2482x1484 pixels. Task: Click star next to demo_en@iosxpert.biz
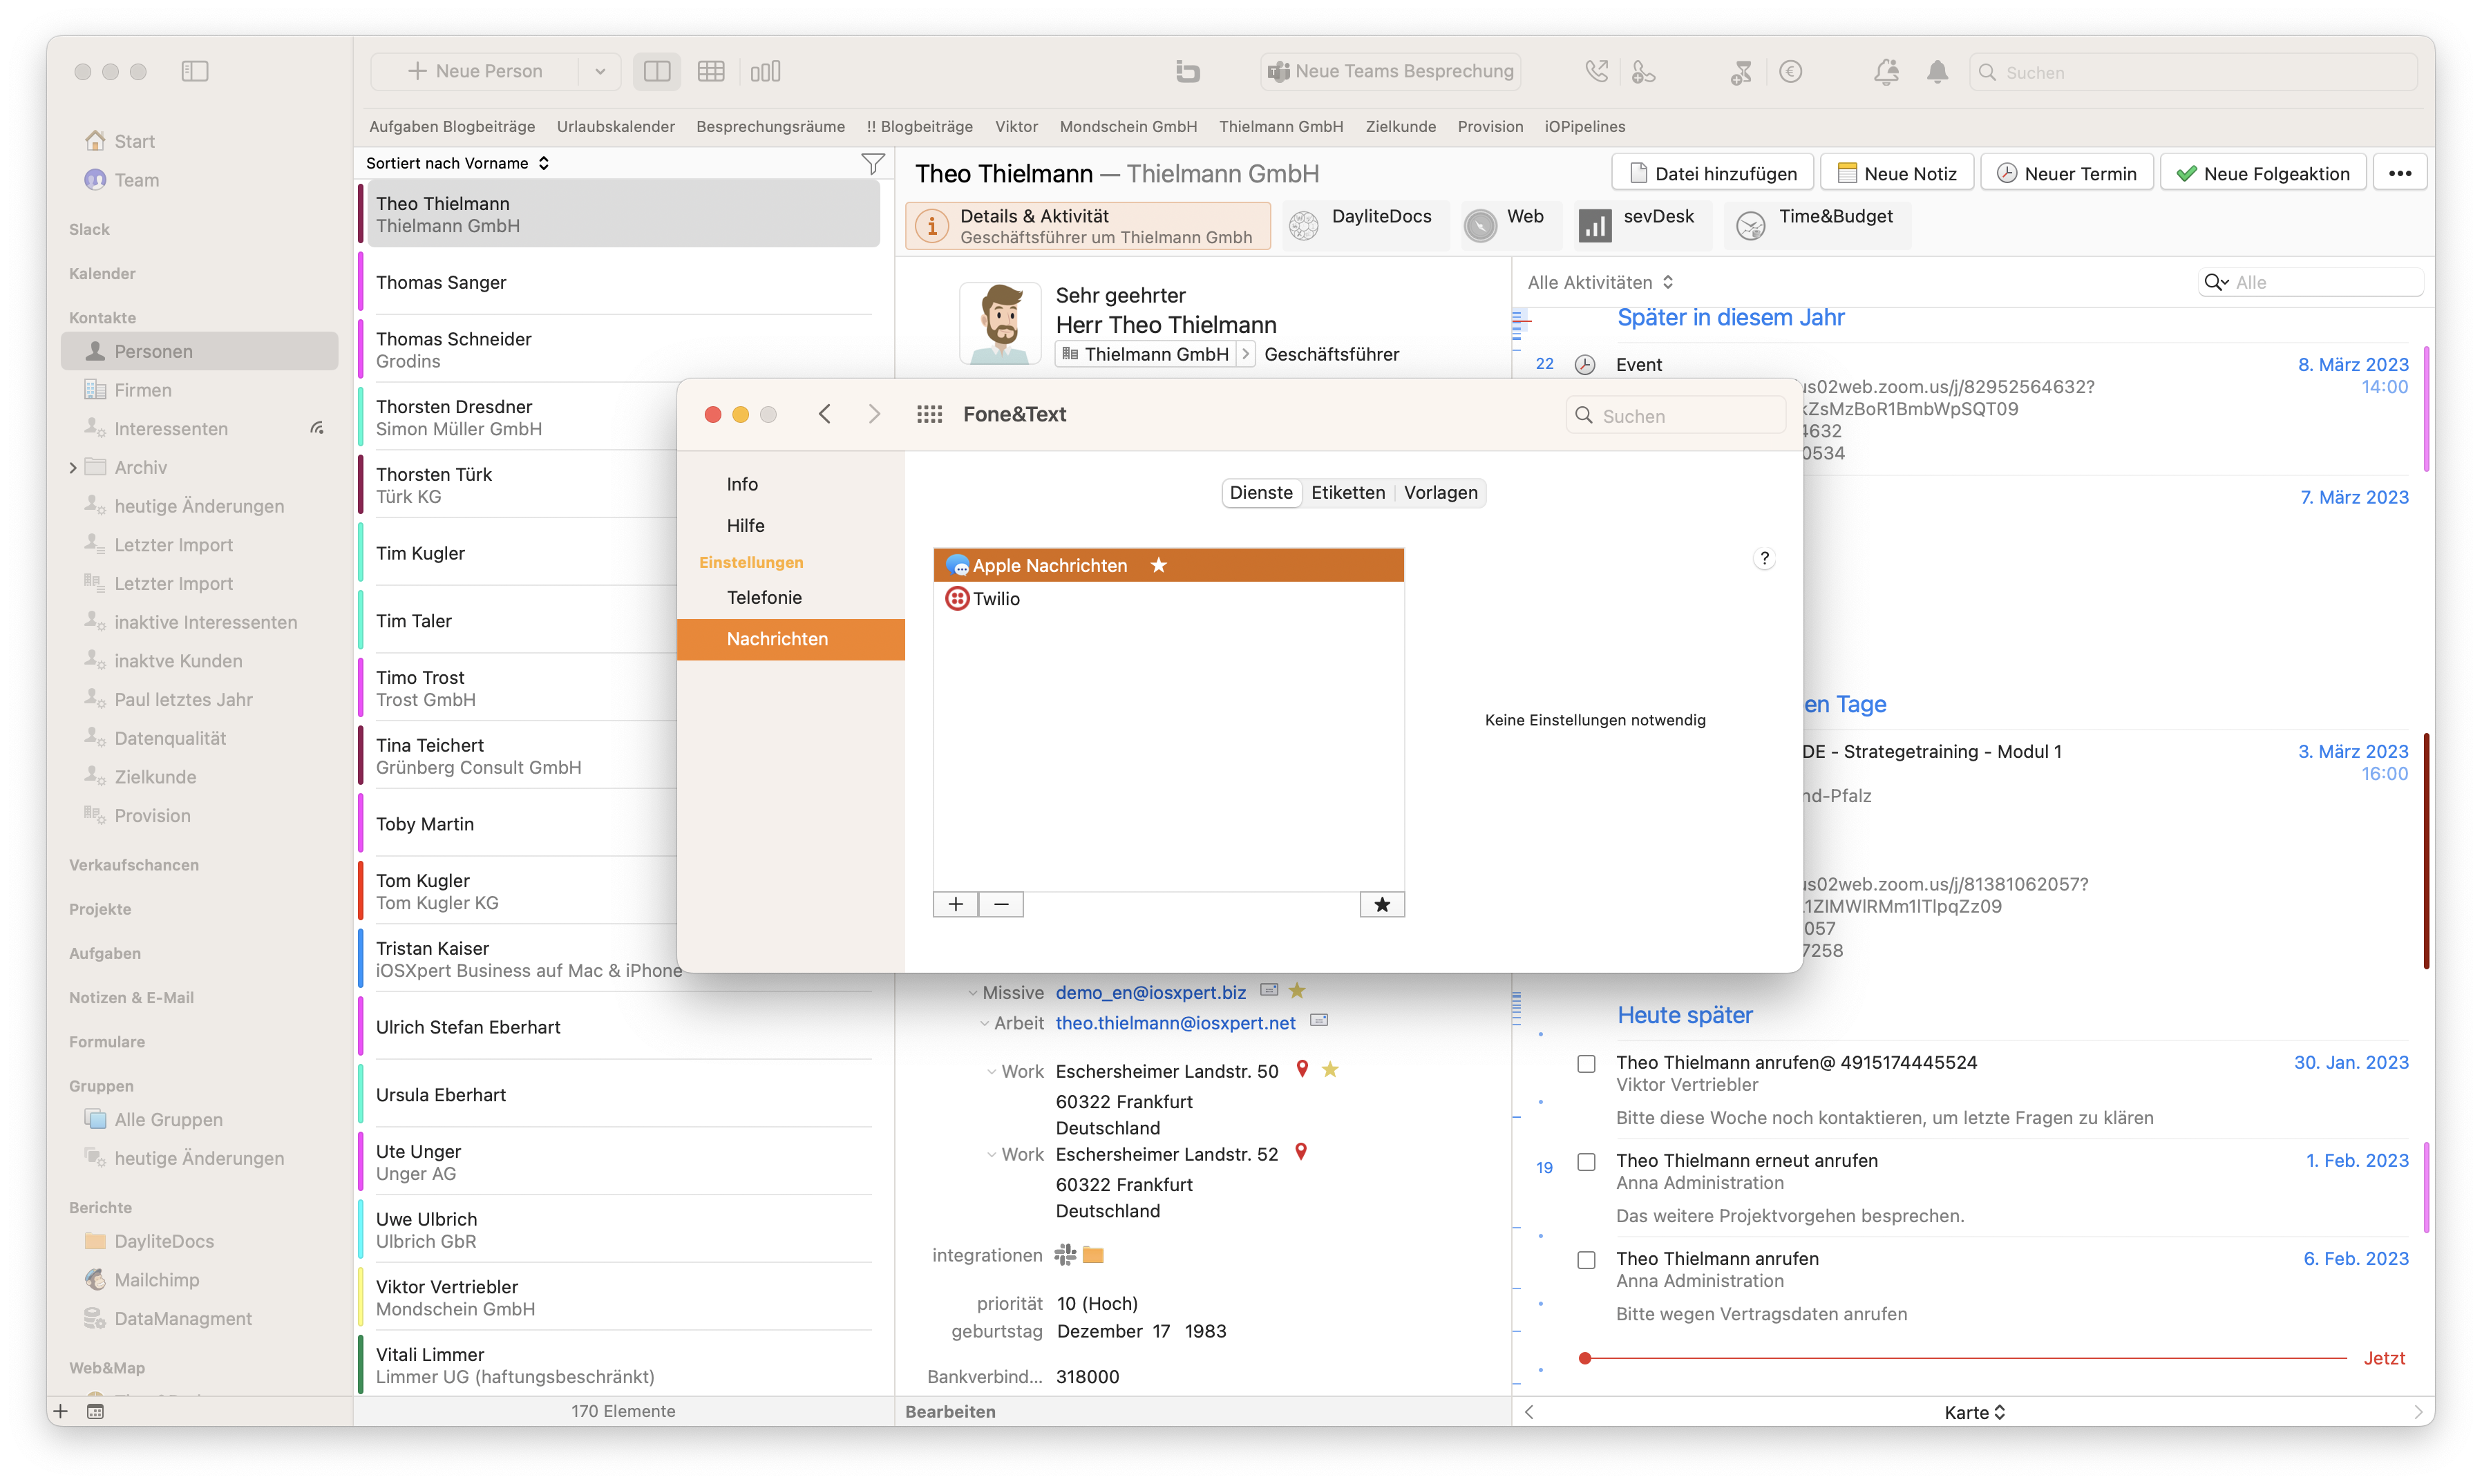click(1297, 990)
